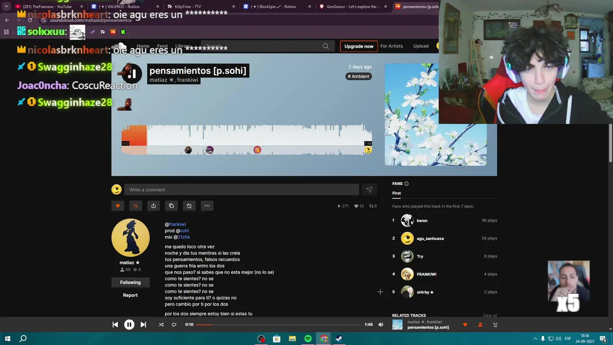Image resolution: width=613 pixels, height=345 pixels.
Task: Click the Fans info icon
Action: coord(407,184)
